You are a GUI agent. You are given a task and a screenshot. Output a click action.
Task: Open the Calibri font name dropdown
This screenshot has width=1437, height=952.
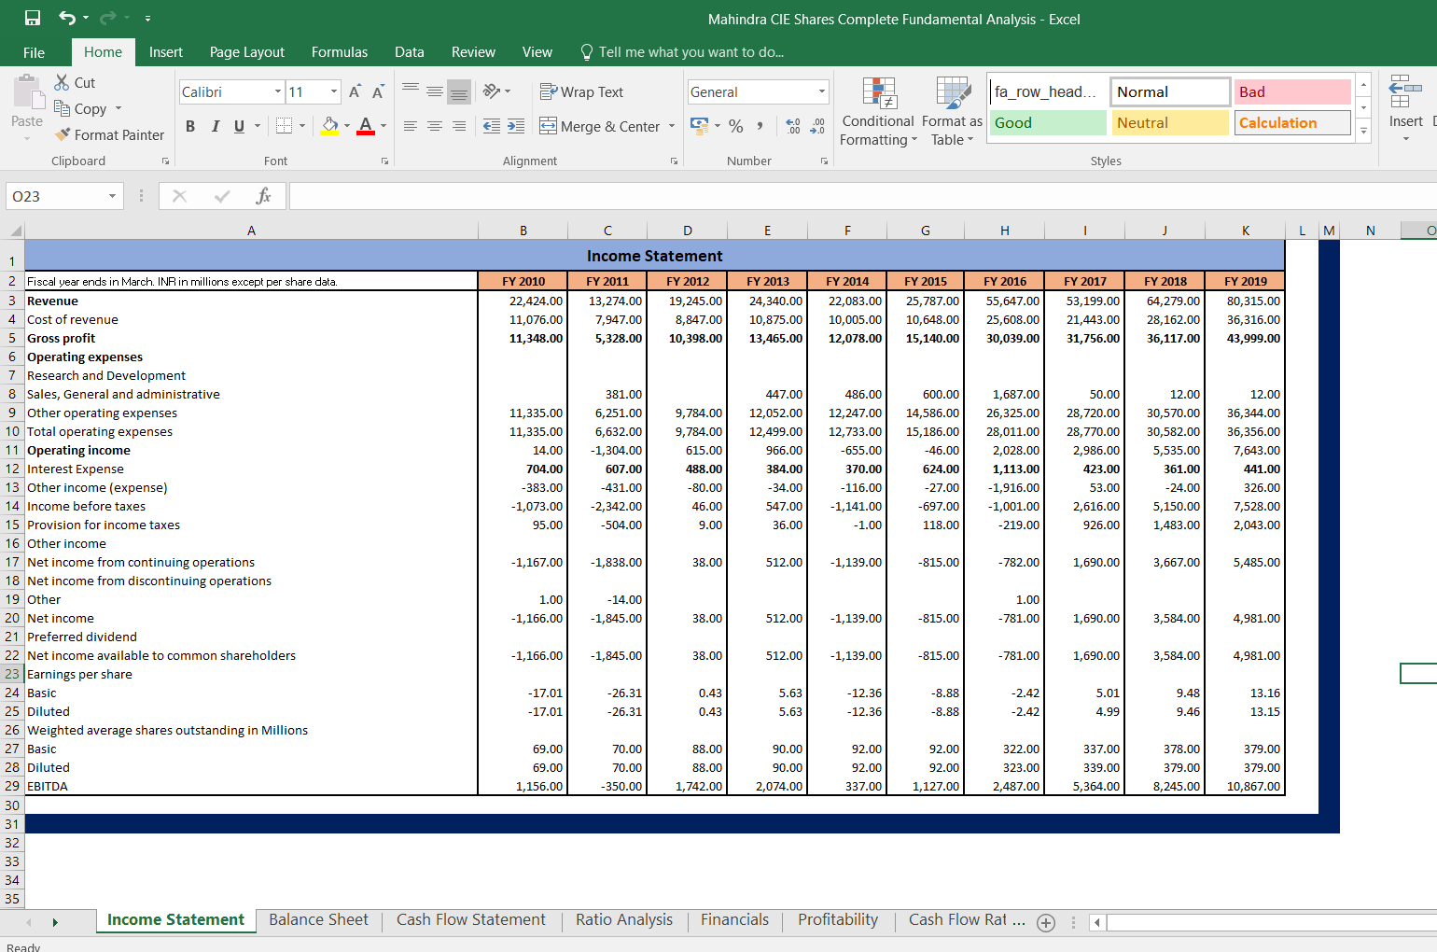(278, 91)
